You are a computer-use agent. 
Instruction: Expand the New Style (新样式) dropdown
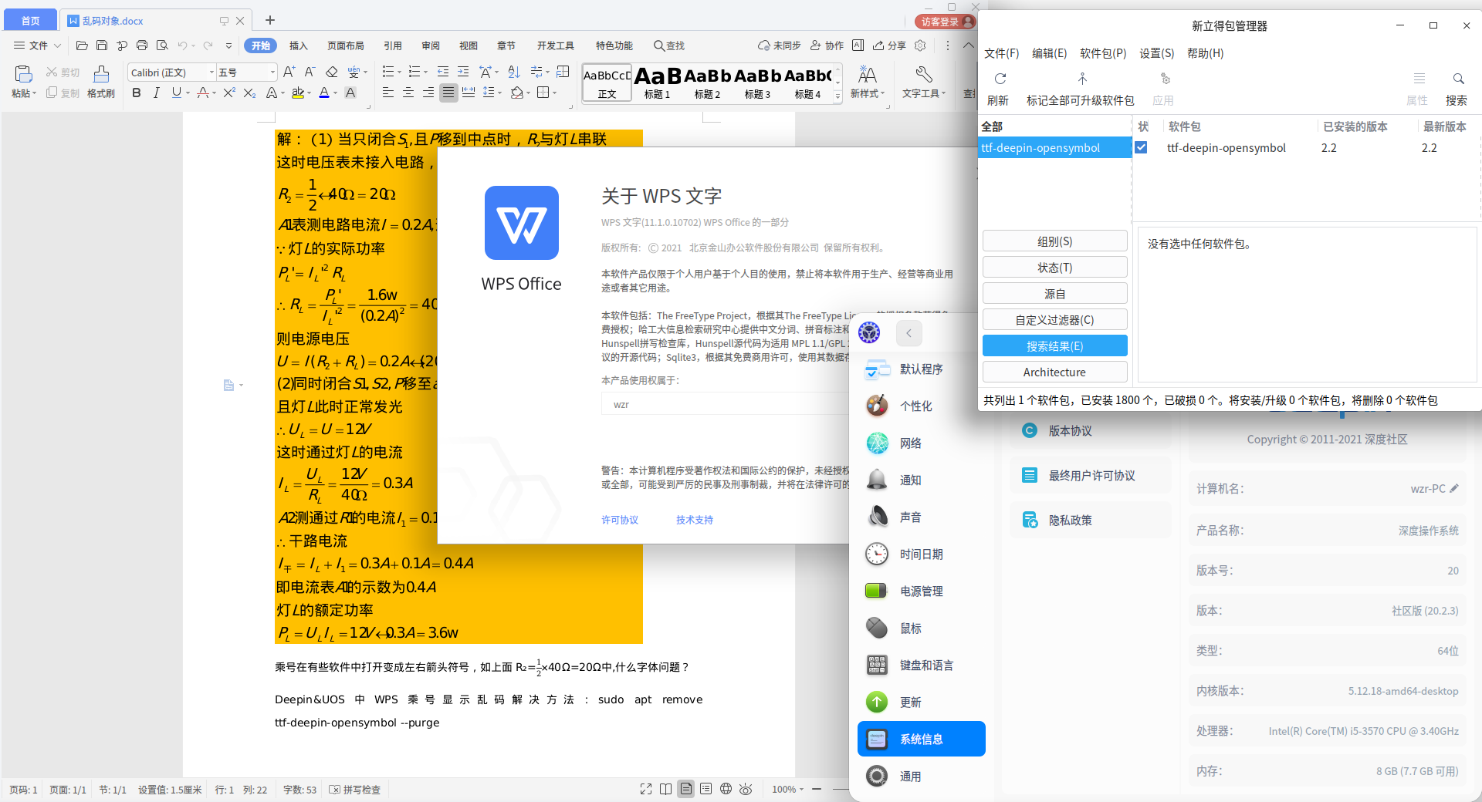click(x=868, y=93)
